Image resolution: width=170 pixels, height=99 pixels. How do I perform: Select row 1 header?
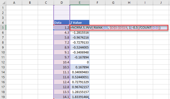pos(3,8)
